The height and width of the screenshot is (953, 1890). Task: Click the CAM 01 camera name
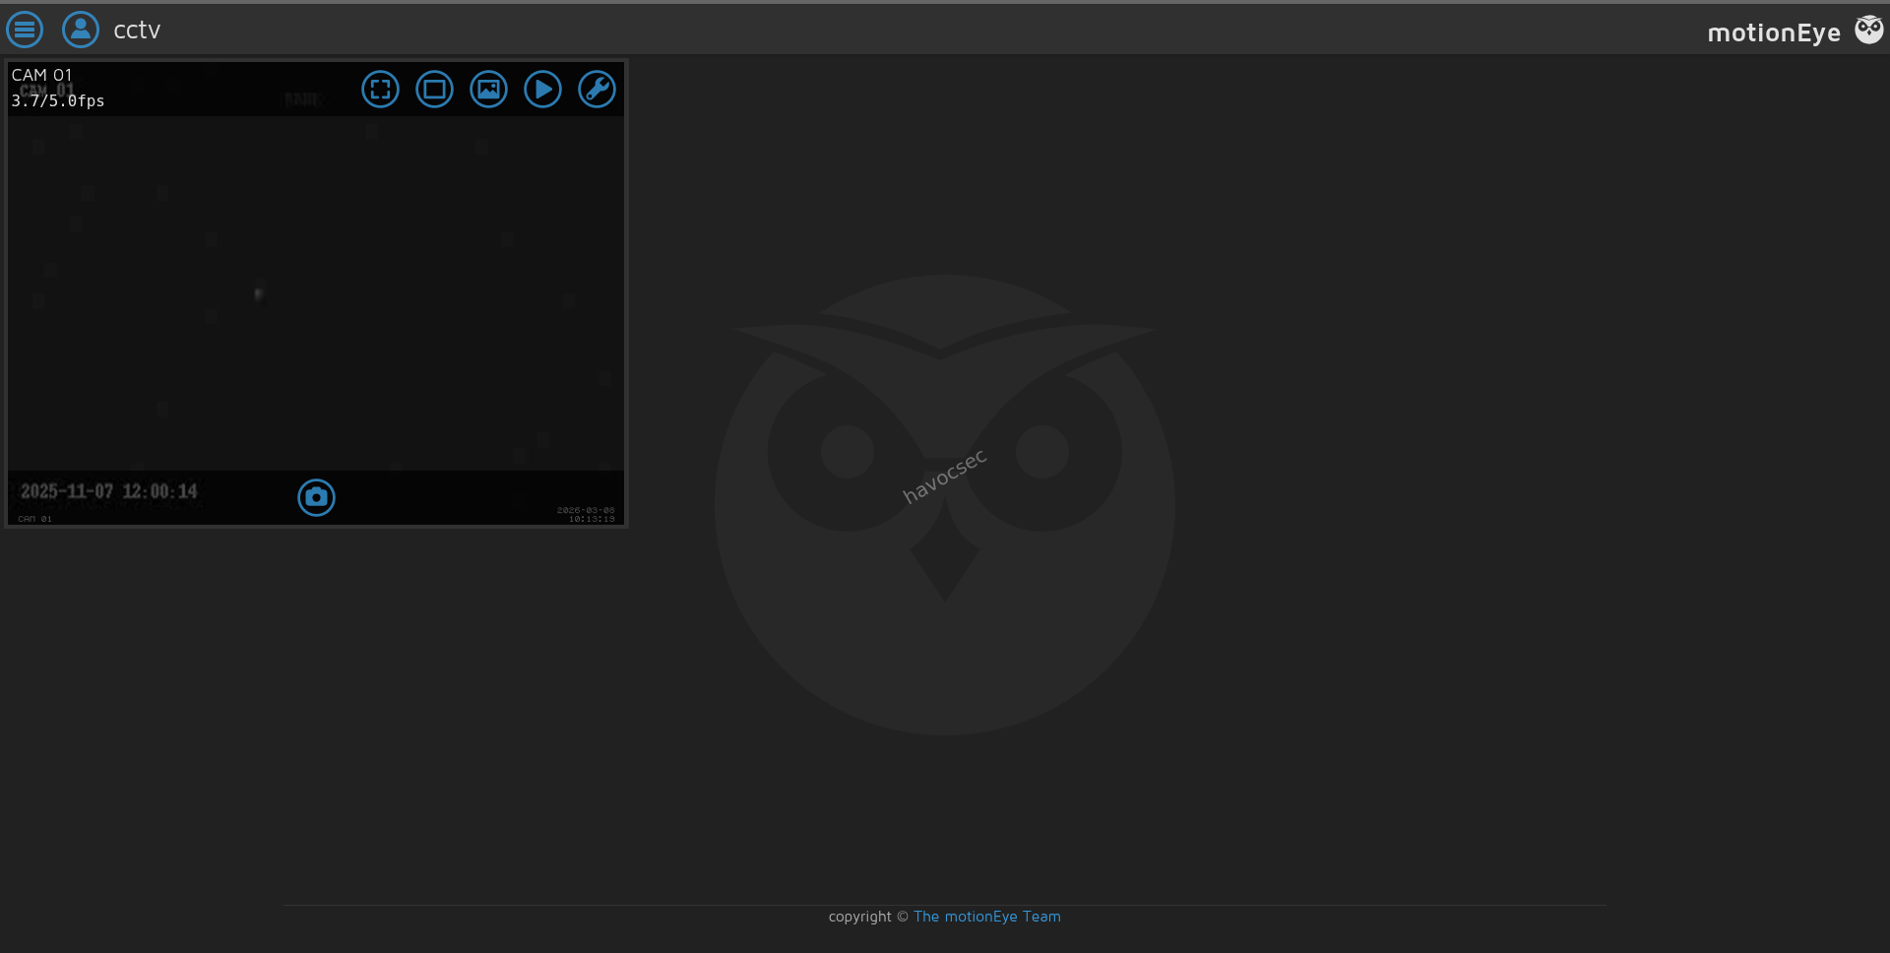[41, 75]
